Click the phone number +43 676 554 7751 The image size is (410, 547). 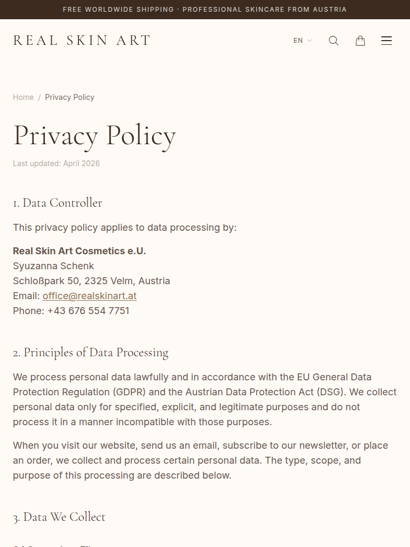coord(88,311)
